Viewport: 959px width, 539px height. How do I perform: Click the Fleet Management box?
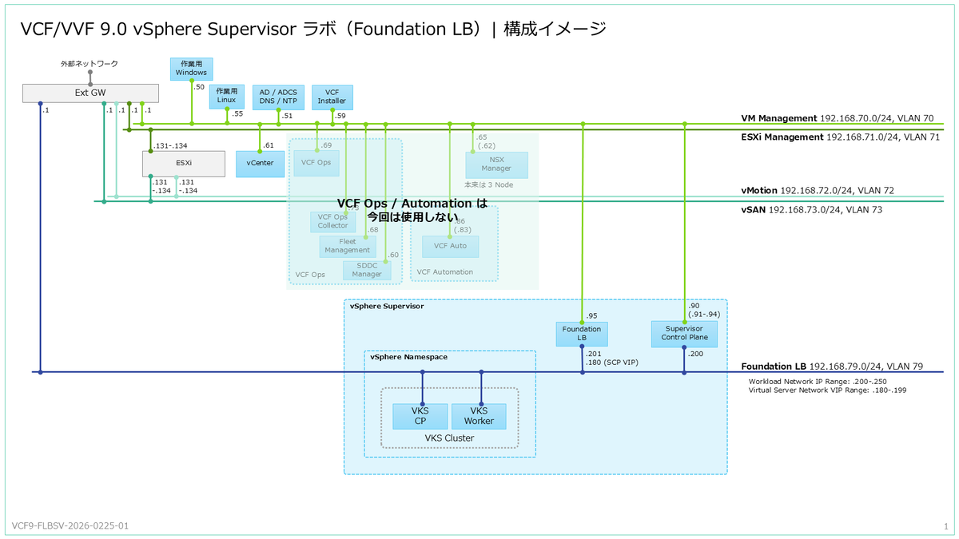tap(347, 246)
